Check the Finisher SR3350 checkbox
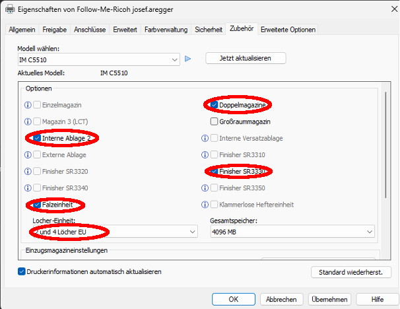400x309 pixels. click(x=214, y=188)
